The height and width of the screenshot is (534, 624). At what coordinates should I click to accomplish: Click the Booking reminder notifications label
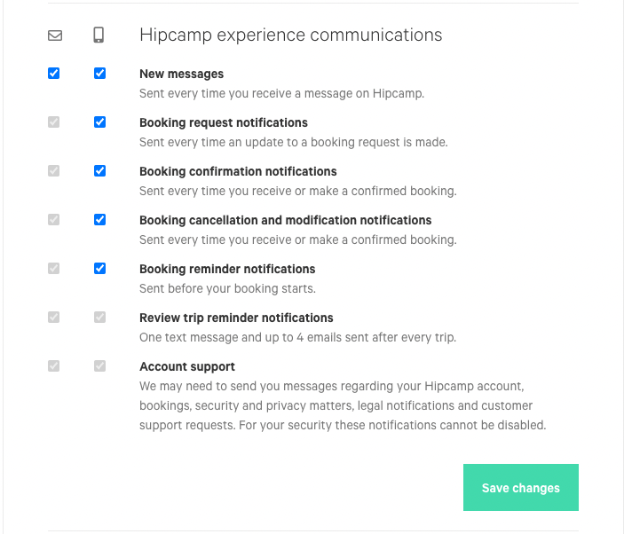coord(227,269)
